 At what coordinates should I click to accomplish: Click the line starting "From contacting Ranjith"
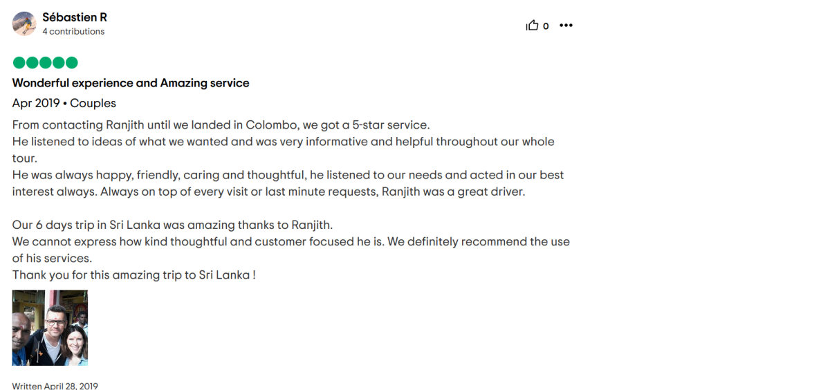tap(221, 125)
